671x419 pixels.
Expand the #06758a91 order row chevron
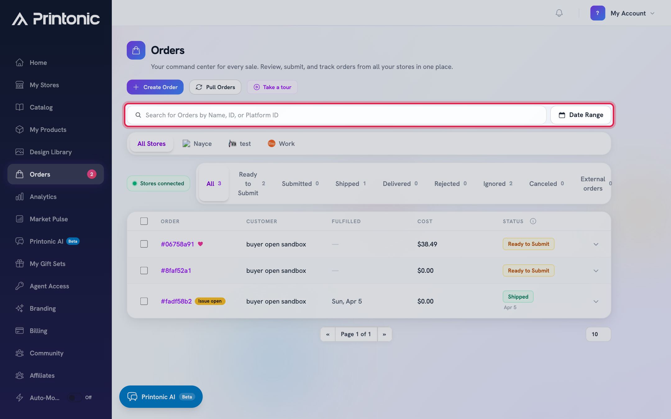(596, 244)
